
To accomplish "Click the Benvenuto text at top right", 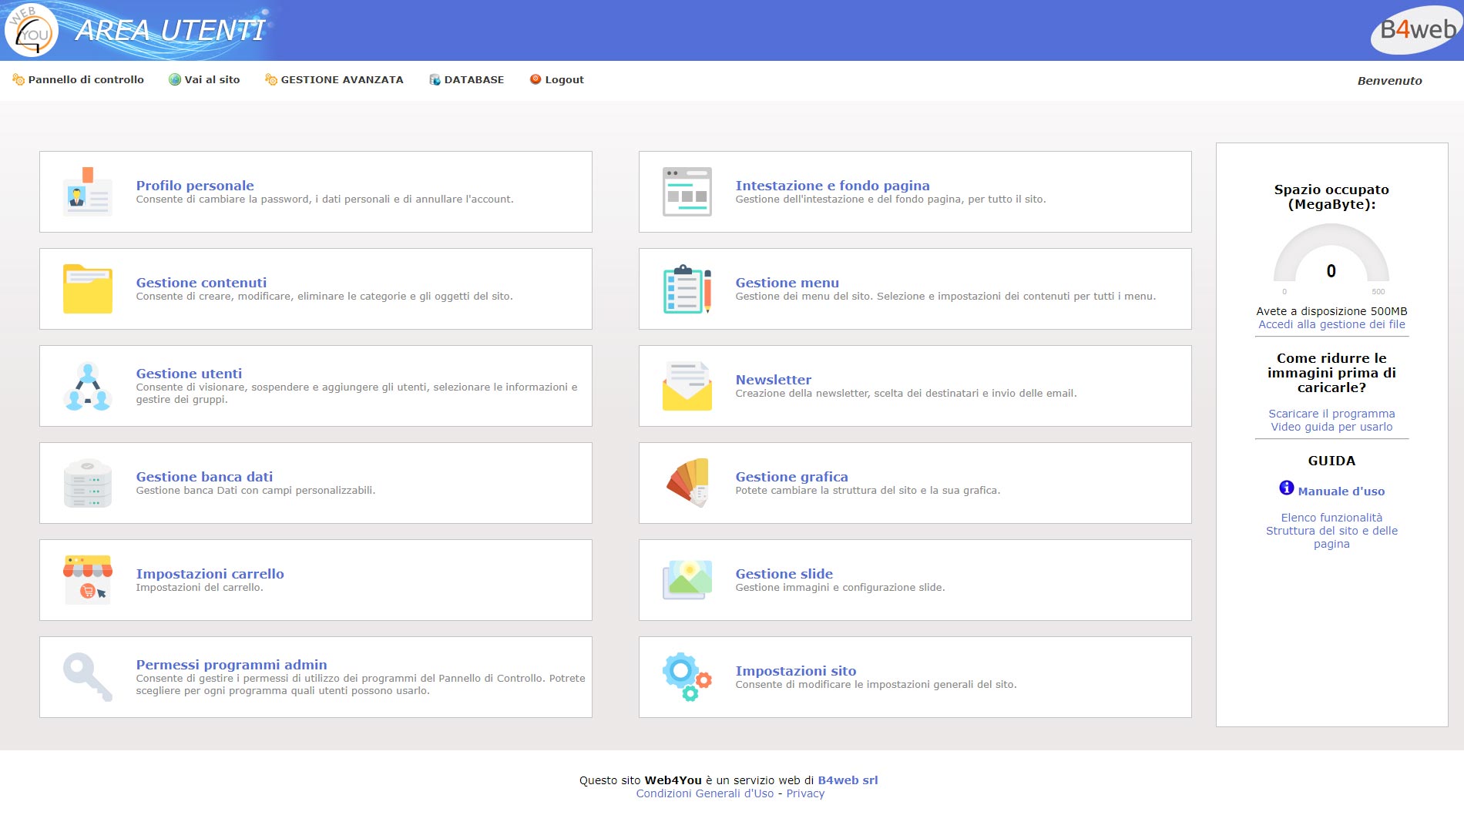I will [x=1389, y=81].
